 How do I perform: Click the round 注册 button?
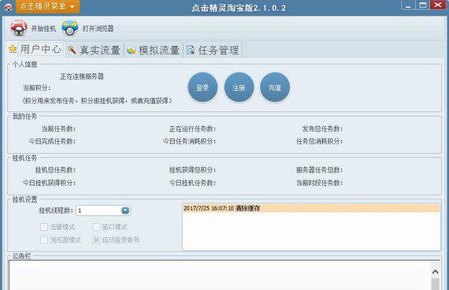pyautogui.click(x=239, y=87)
